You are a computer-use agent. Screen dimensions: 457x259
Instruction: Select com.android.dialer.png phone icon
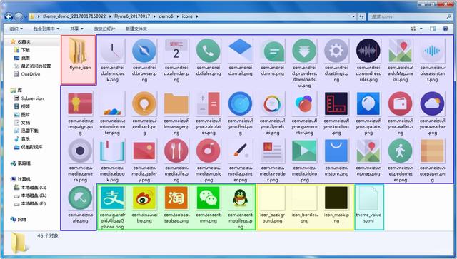[x=208, y=51]
